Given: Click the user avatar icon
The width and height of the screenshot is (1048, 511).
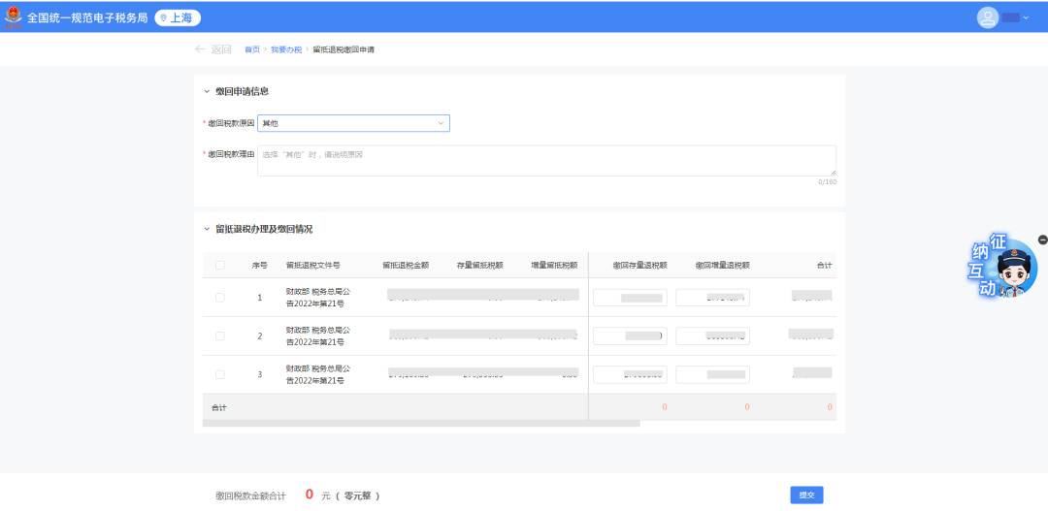Looking at the screenshot, I should 988,17.
